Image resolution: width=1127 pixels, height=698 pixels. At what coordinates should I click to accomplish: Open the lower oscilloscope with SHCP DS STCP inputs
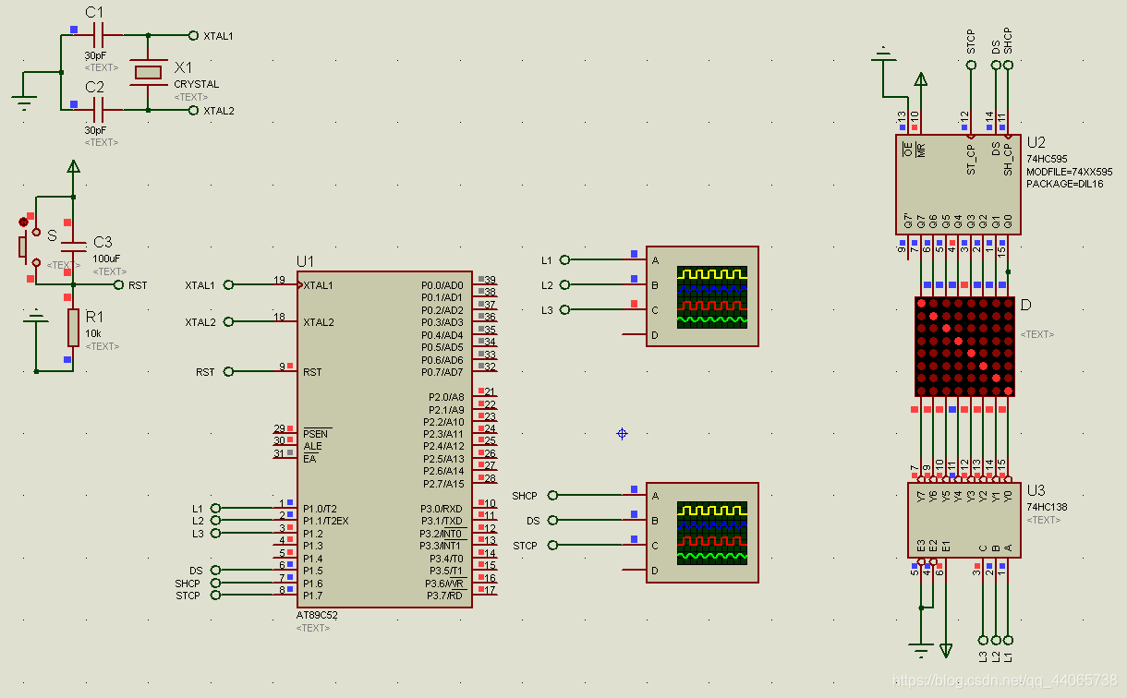point(702,533)
